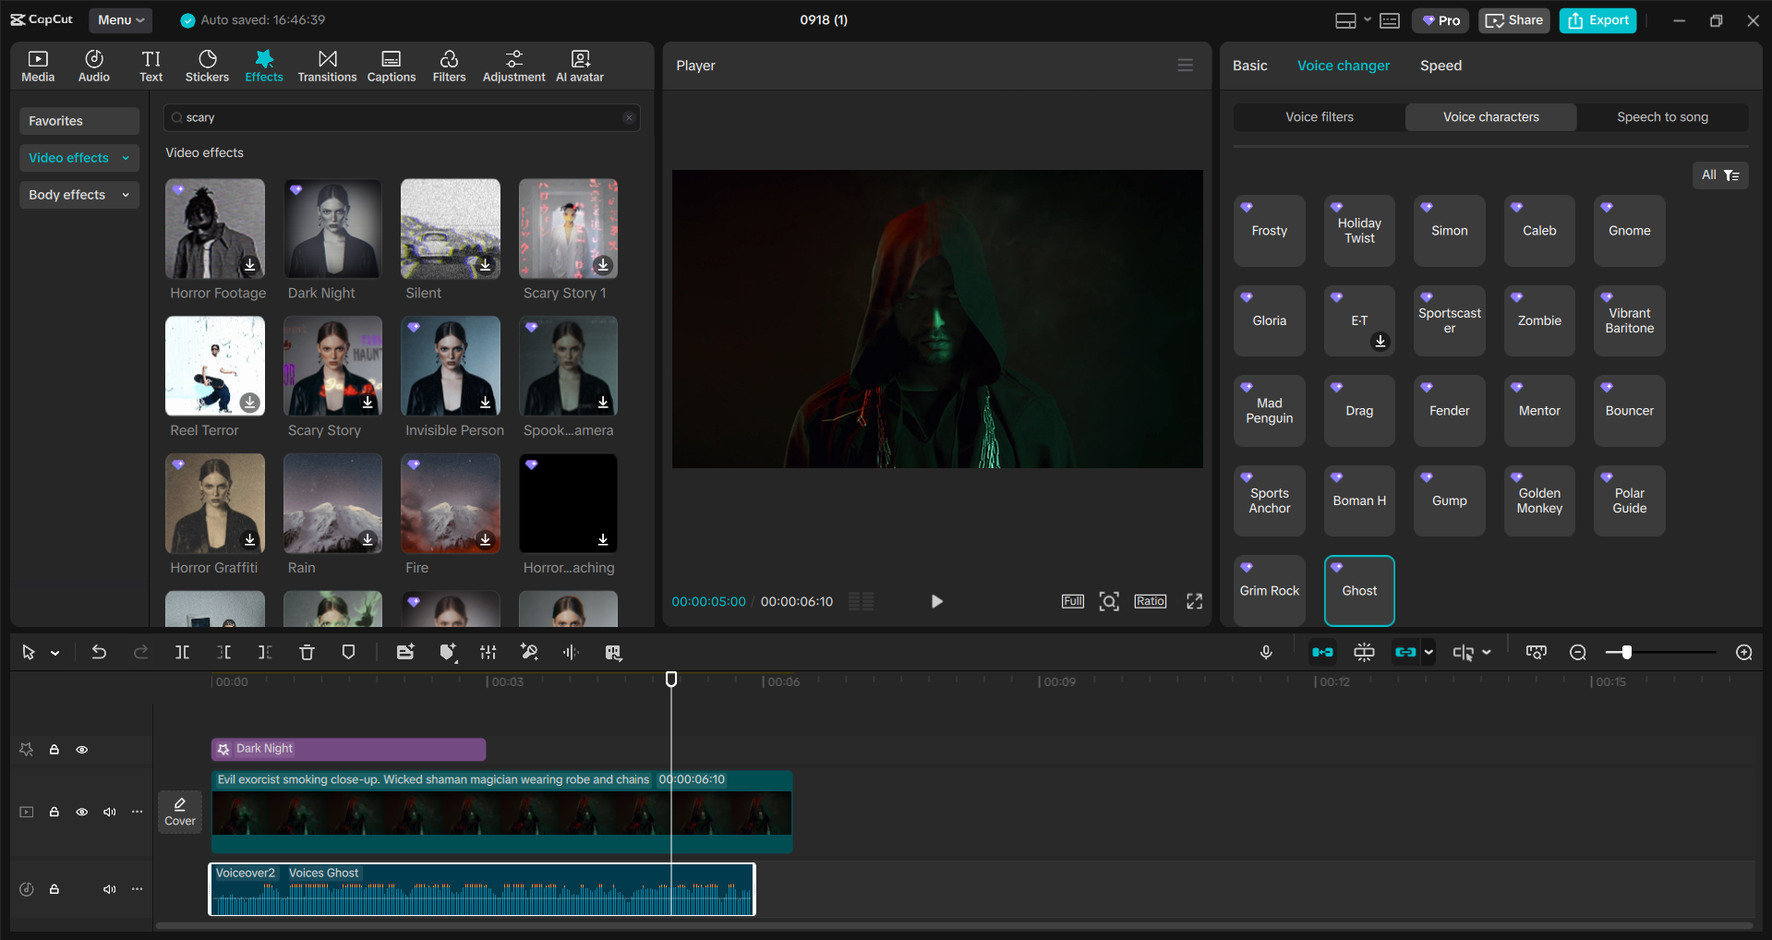
Task: Open the Stickers panel
Action: pyautogui.click(x=207, y=65)
